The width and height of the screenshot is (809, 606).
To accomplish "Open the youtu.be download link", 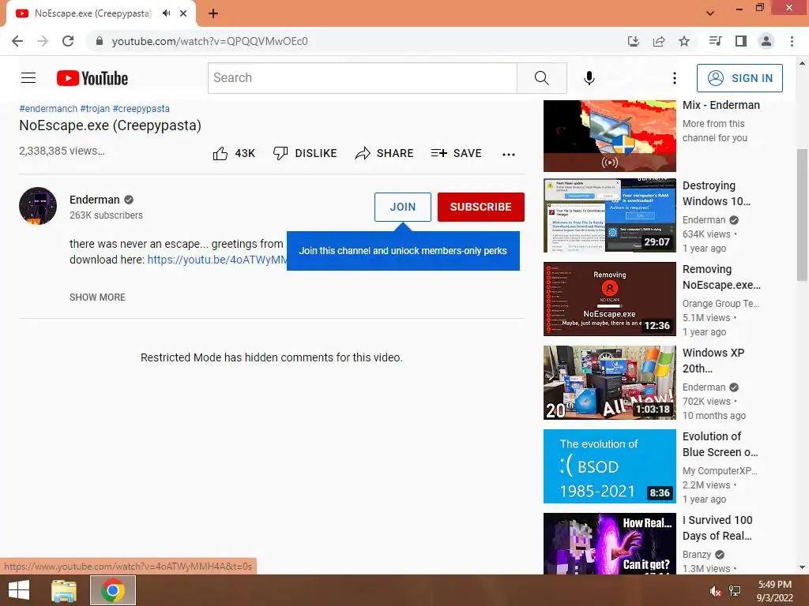I will click(217, 259).
